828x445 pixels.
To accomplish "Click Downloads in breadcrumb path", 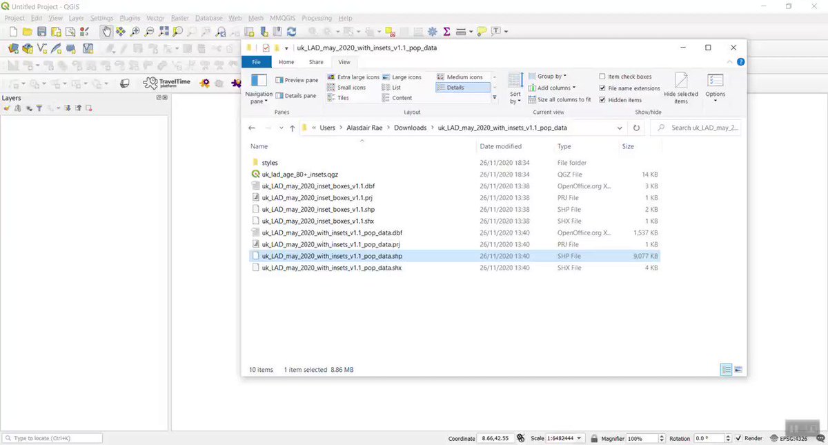I will click(411, 128).
